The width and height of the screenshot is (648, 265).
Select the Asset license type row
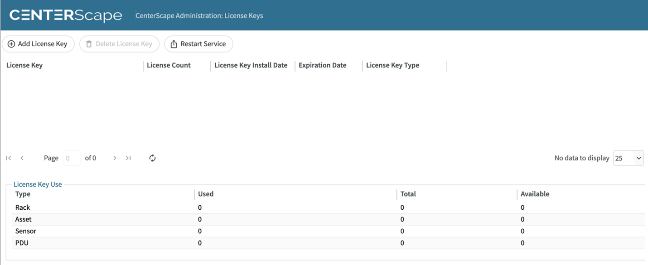24,219
